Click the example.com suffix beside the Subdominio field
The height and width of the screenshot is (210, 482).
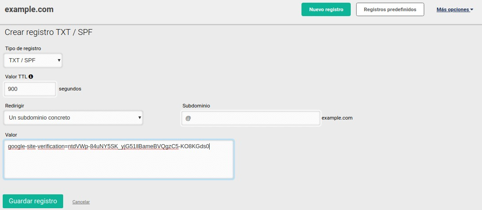(x=337, y=118)
